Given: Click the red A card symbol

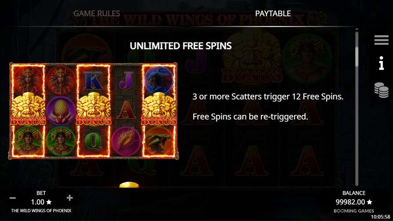Looking at the screenshot, I should (x=126, y=110).
